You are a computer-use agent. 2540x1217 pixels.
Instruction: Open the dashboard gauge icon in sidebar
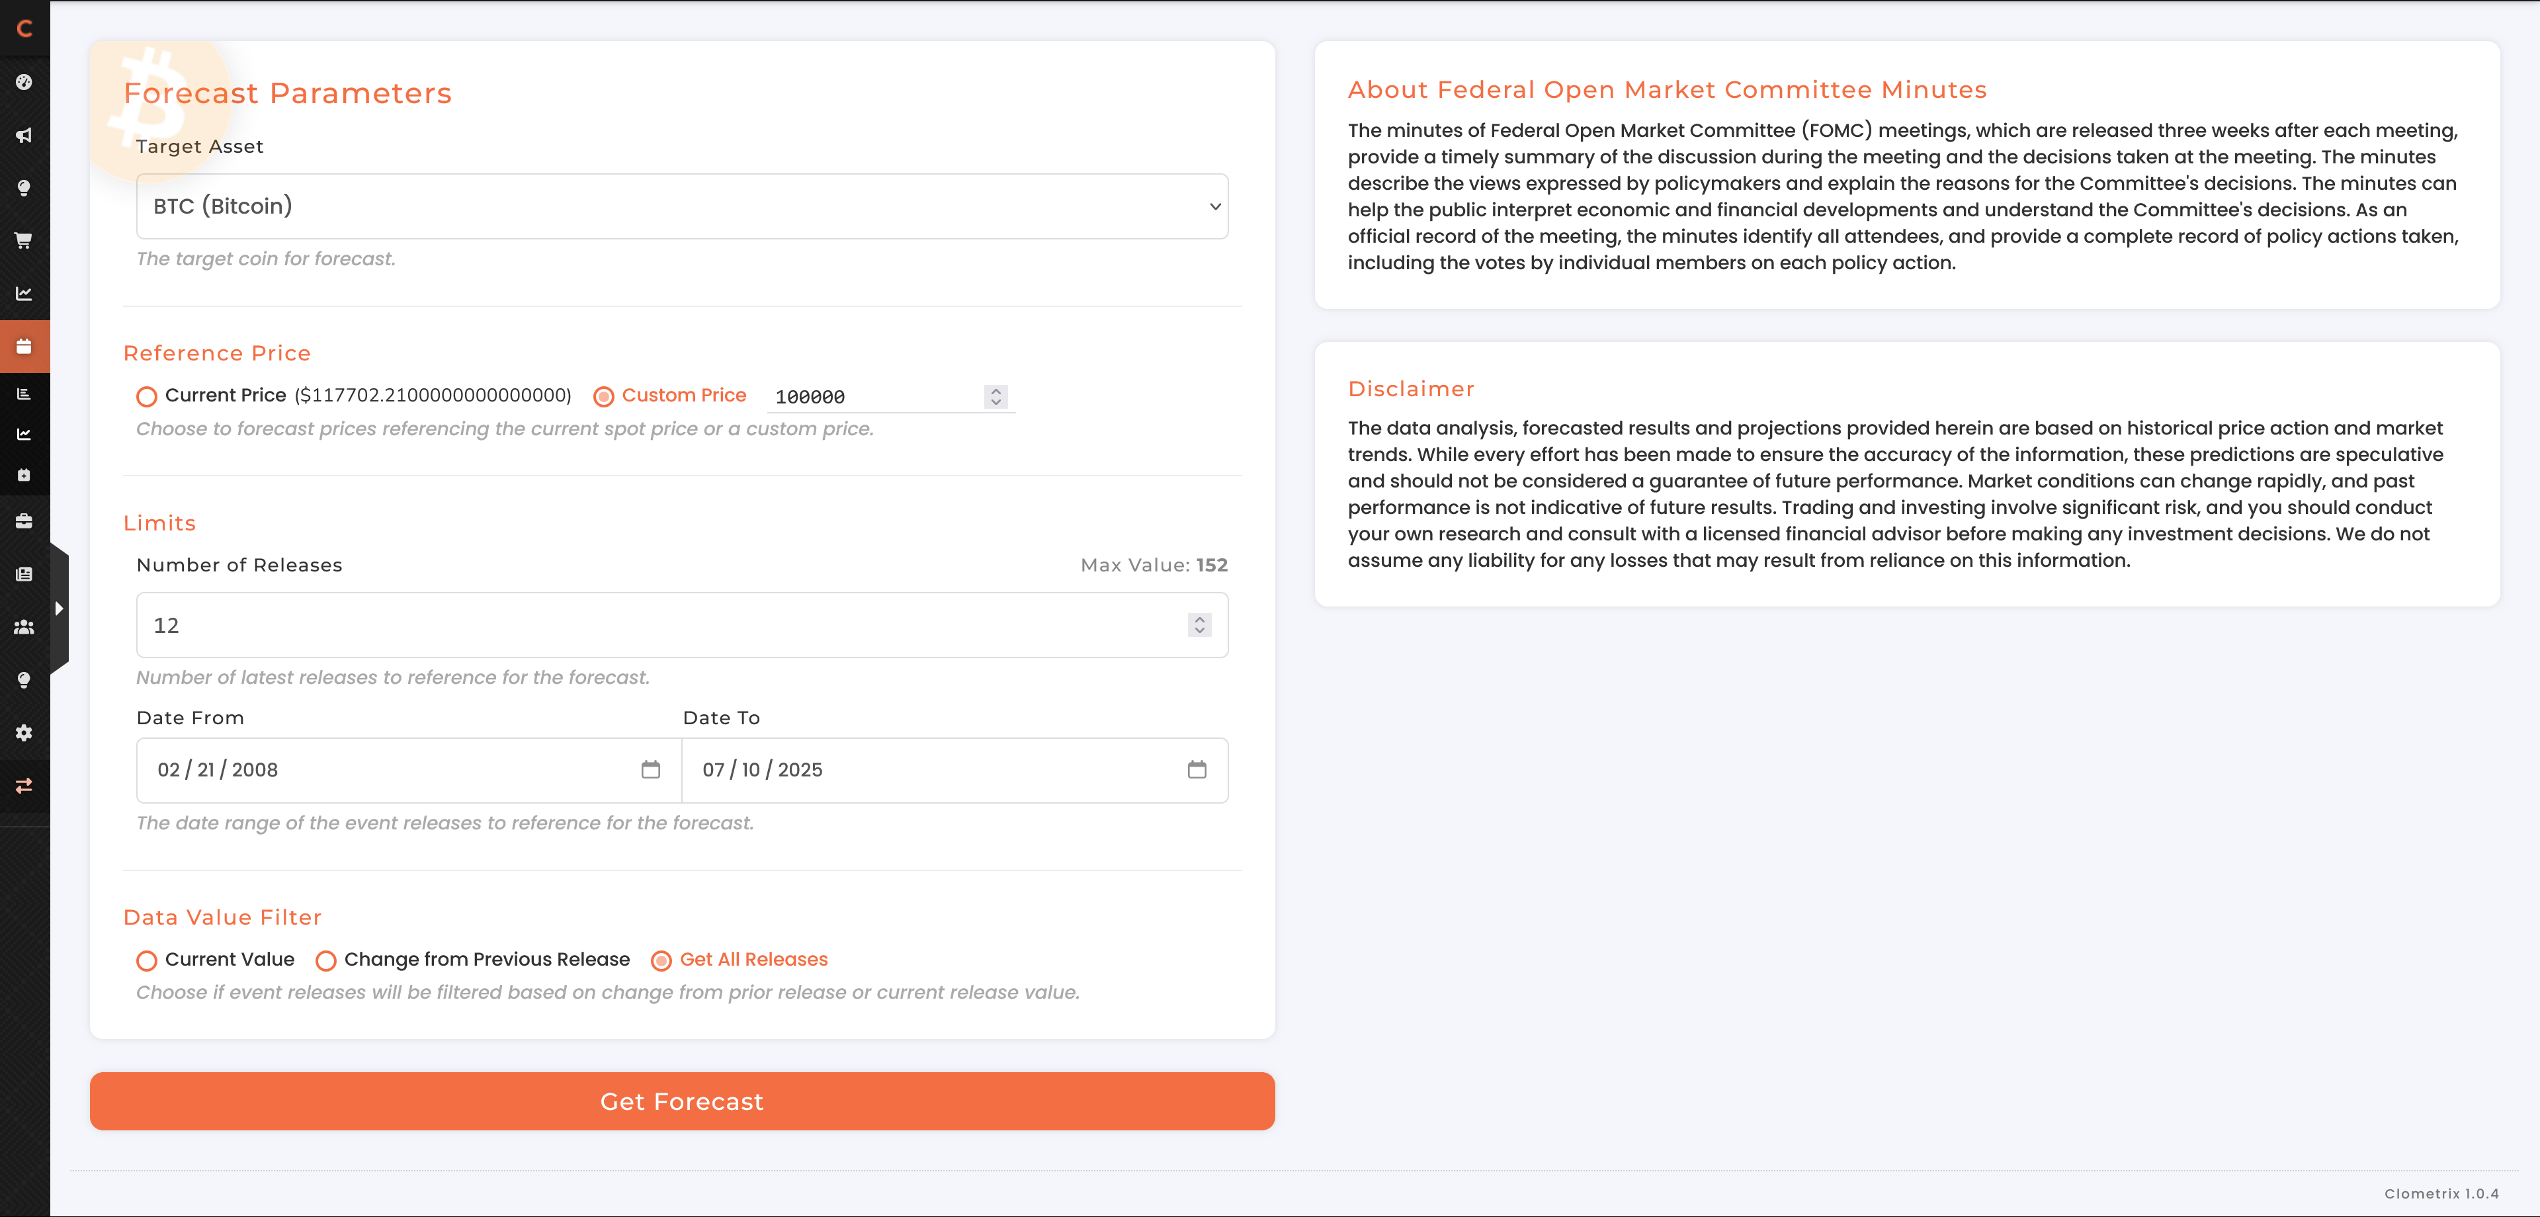tap(24, 82)
